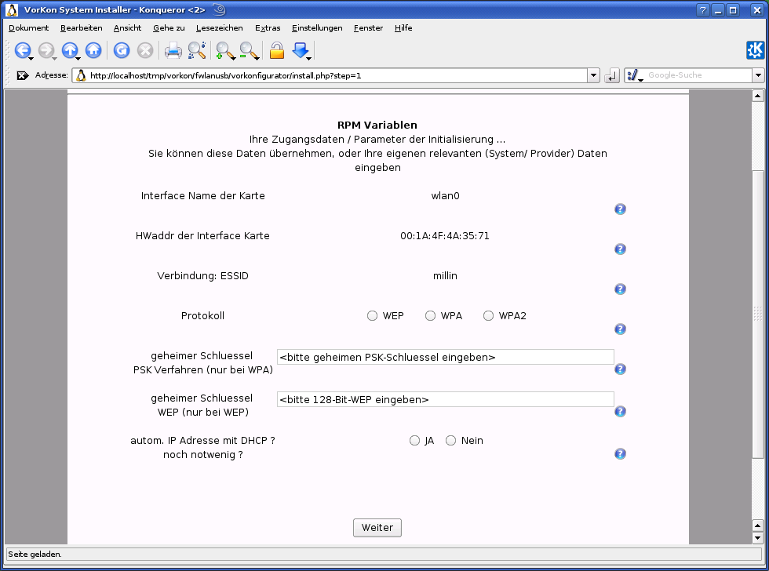Open help for the WEP Schluessel field
The width and height of the screenshot is (769, 571).
coord(620,411)
